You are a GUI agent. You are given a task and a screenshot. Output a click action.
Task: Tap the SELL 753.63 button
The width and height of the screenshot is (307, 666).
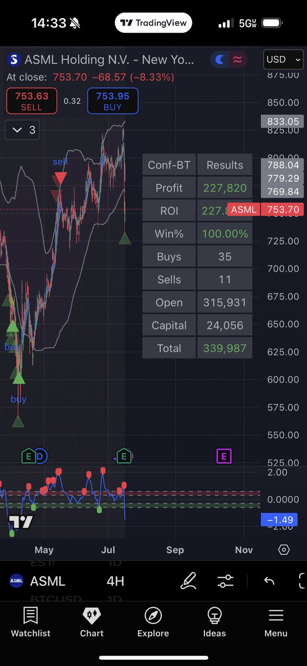(x=32, y=101)
